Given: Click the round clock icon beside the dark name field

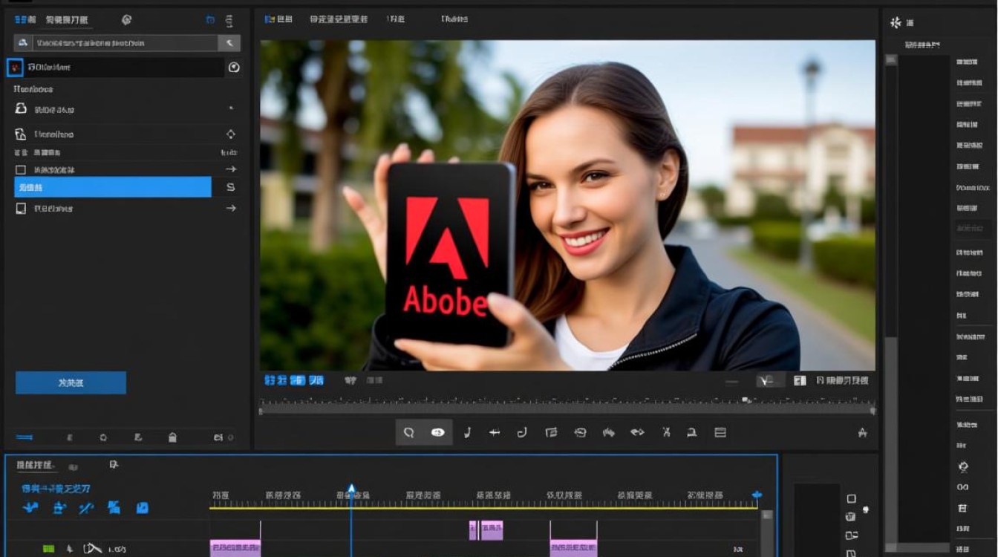Looking at the screenshot, I should pos(234,68).
